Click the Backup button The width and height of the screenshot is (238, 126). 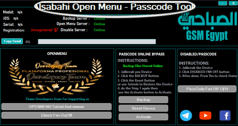(x=143, y=100)
